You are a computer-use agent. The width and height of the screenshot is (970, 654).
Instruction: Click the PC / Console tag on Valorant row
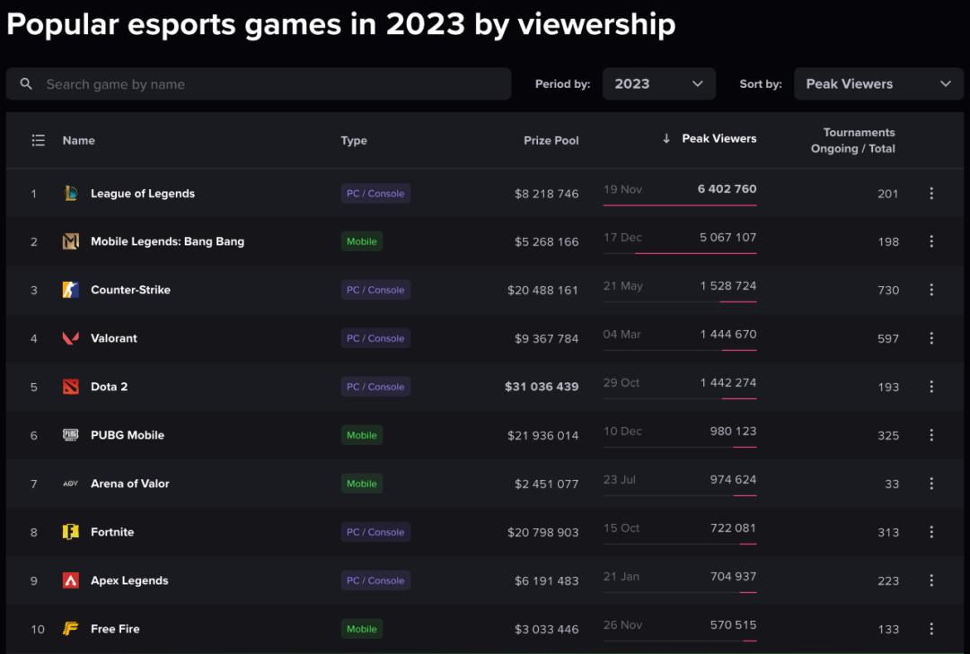pos(375,338)
